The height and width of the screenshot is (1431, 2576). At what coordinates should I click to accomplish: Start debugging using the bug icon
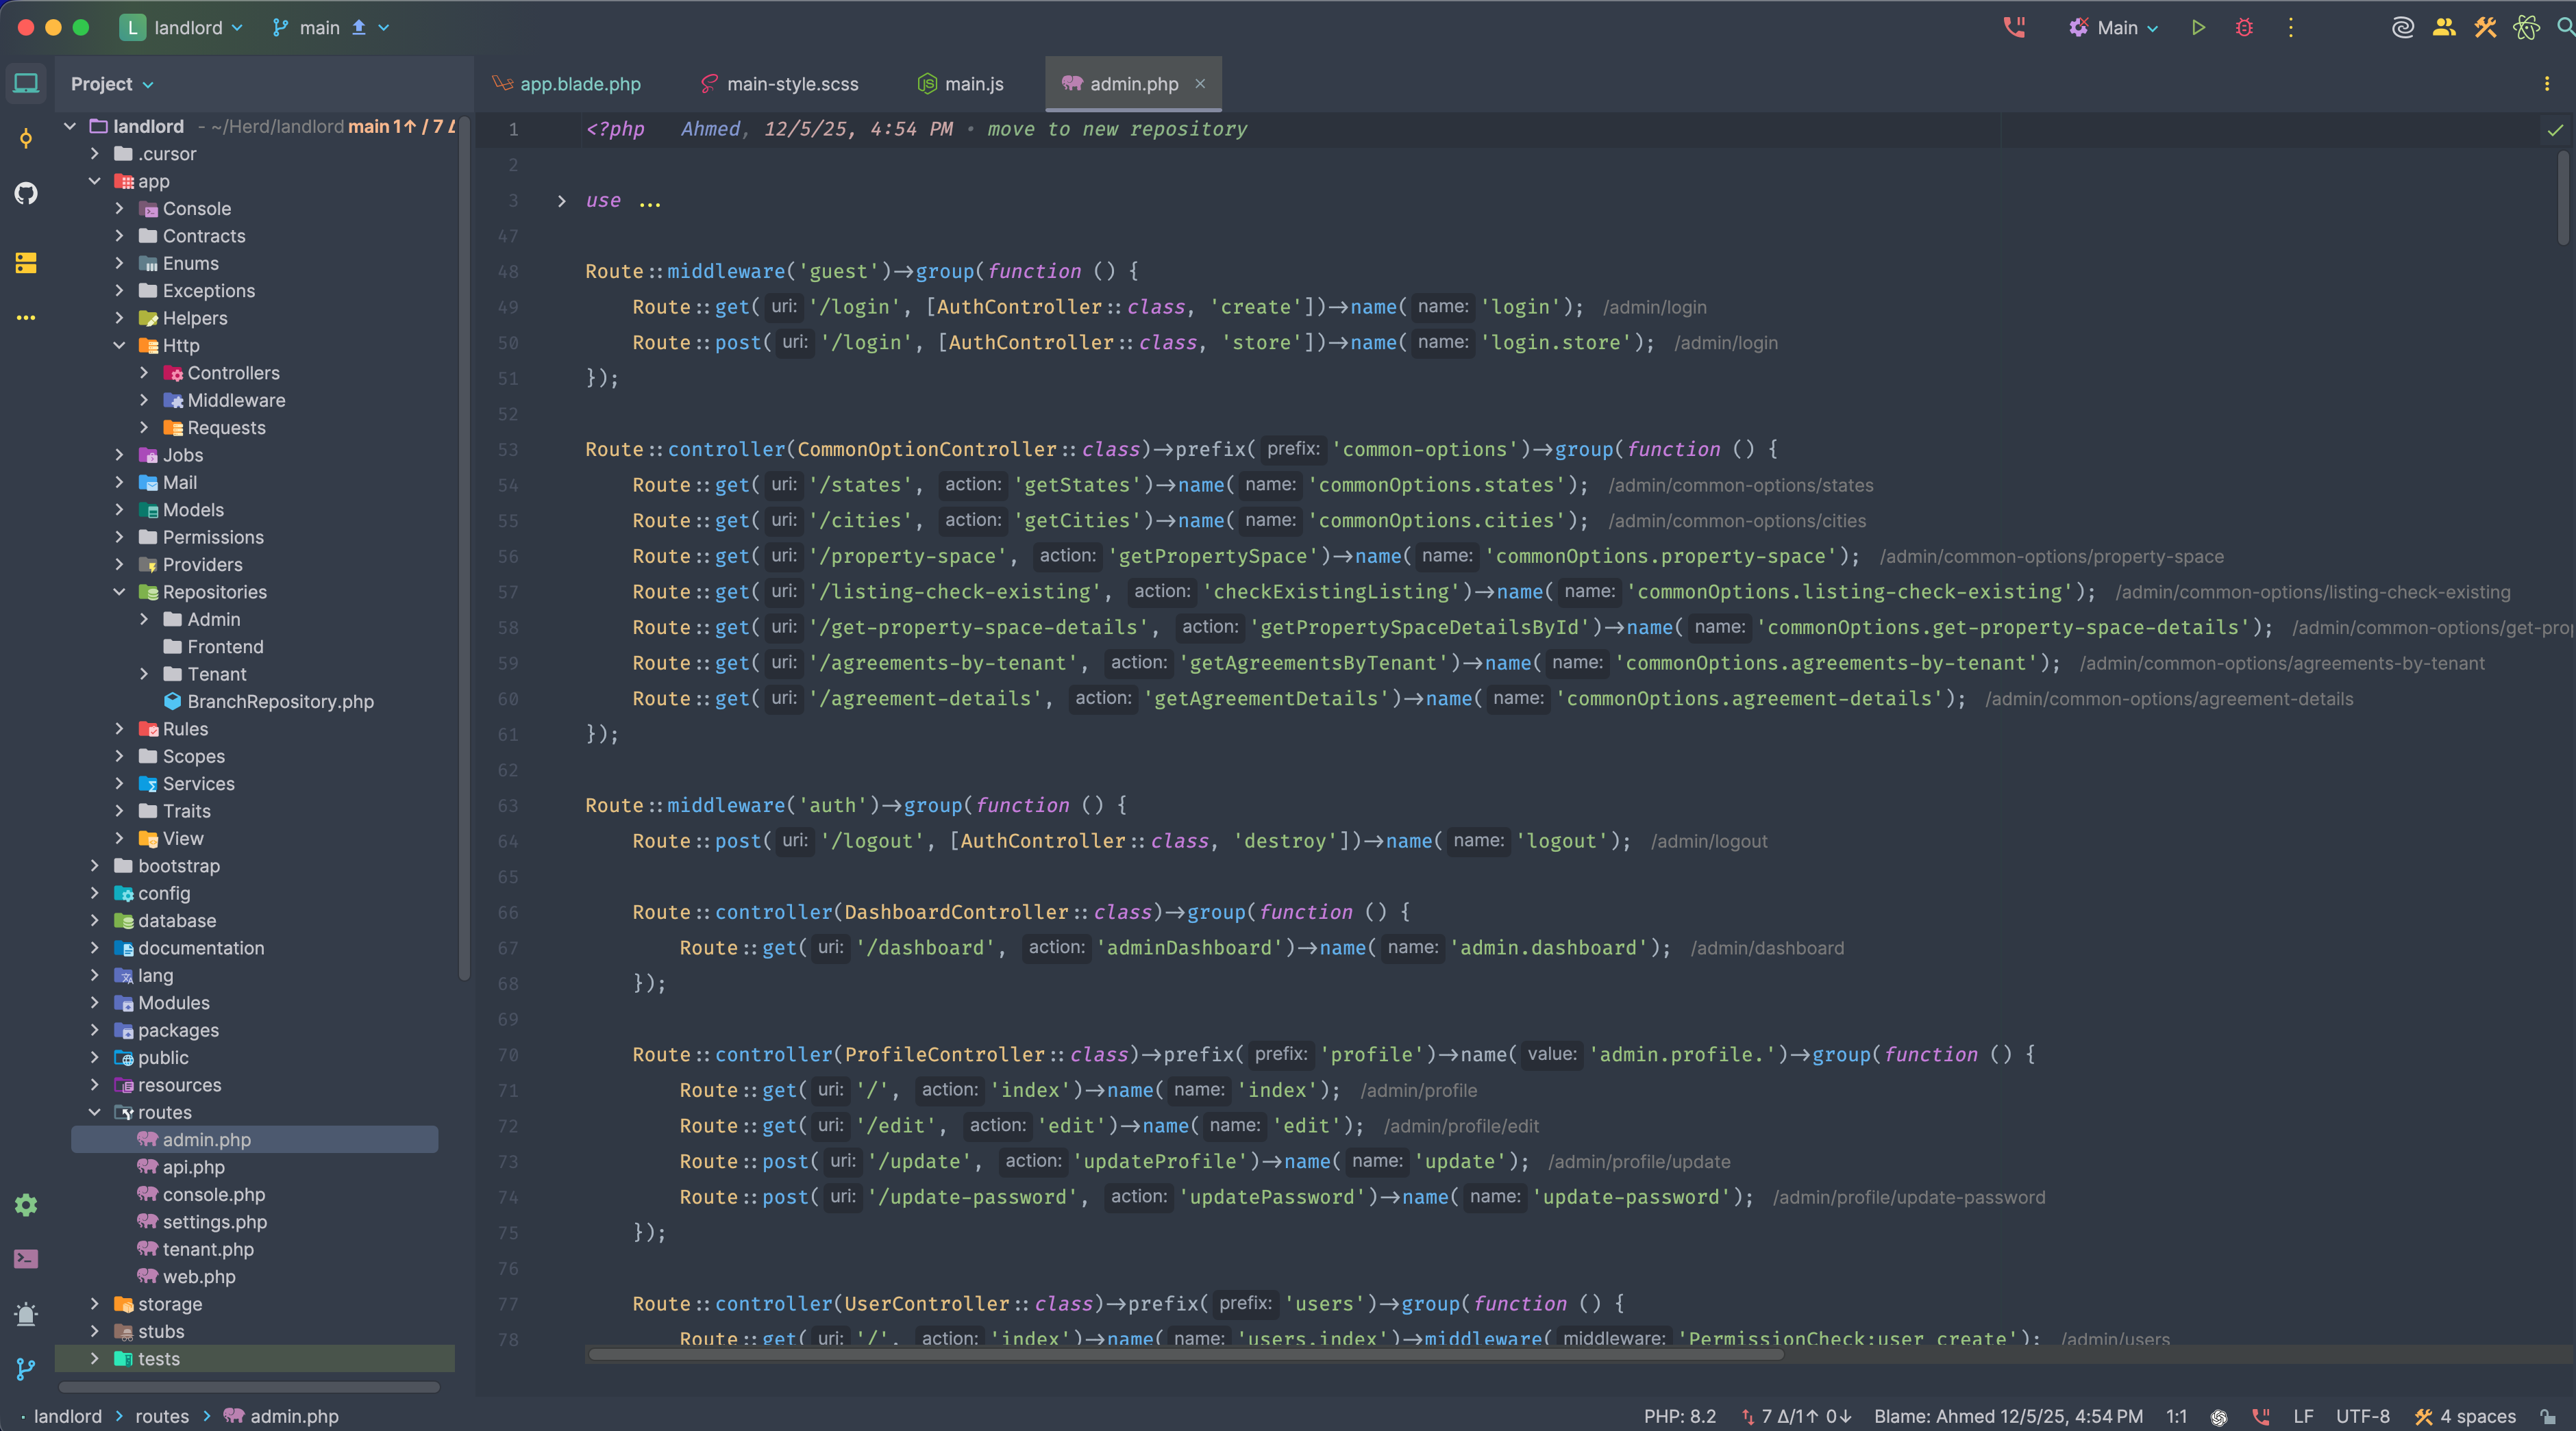point(2243,27)
